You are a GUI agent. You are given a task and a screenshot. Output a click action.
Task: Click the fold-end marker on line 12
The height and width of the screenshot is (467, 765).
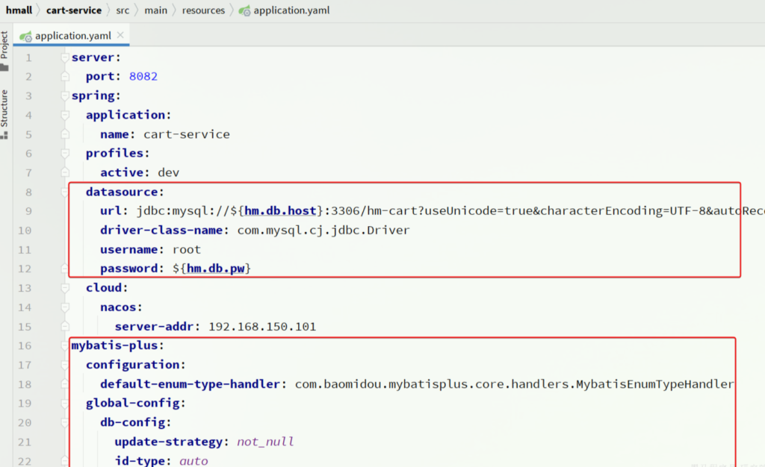coord(66,269)
